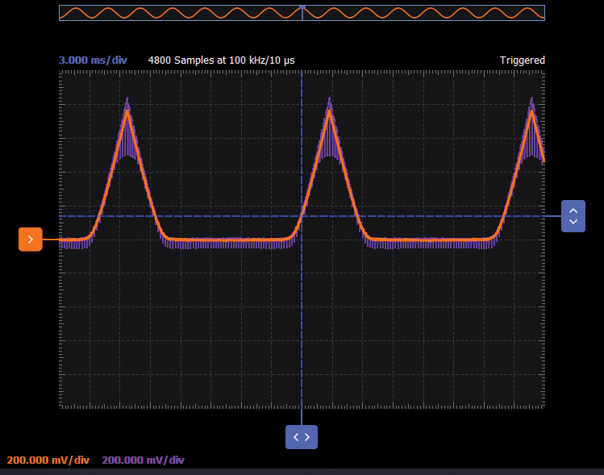This screenshot has height=475, width=604.
Task: Click the horizontal trigger position handle below plot
Action: click(302, 437)
